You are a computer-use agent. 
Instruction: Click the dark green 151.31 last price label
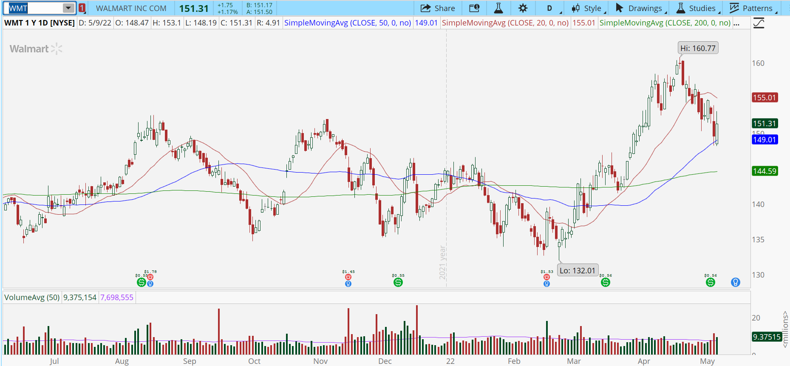(765, 124)
